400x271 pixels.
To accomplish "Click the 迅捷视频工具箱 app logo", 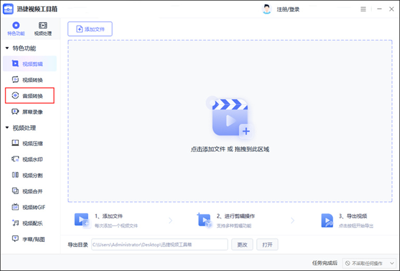I will click(8, 9).
